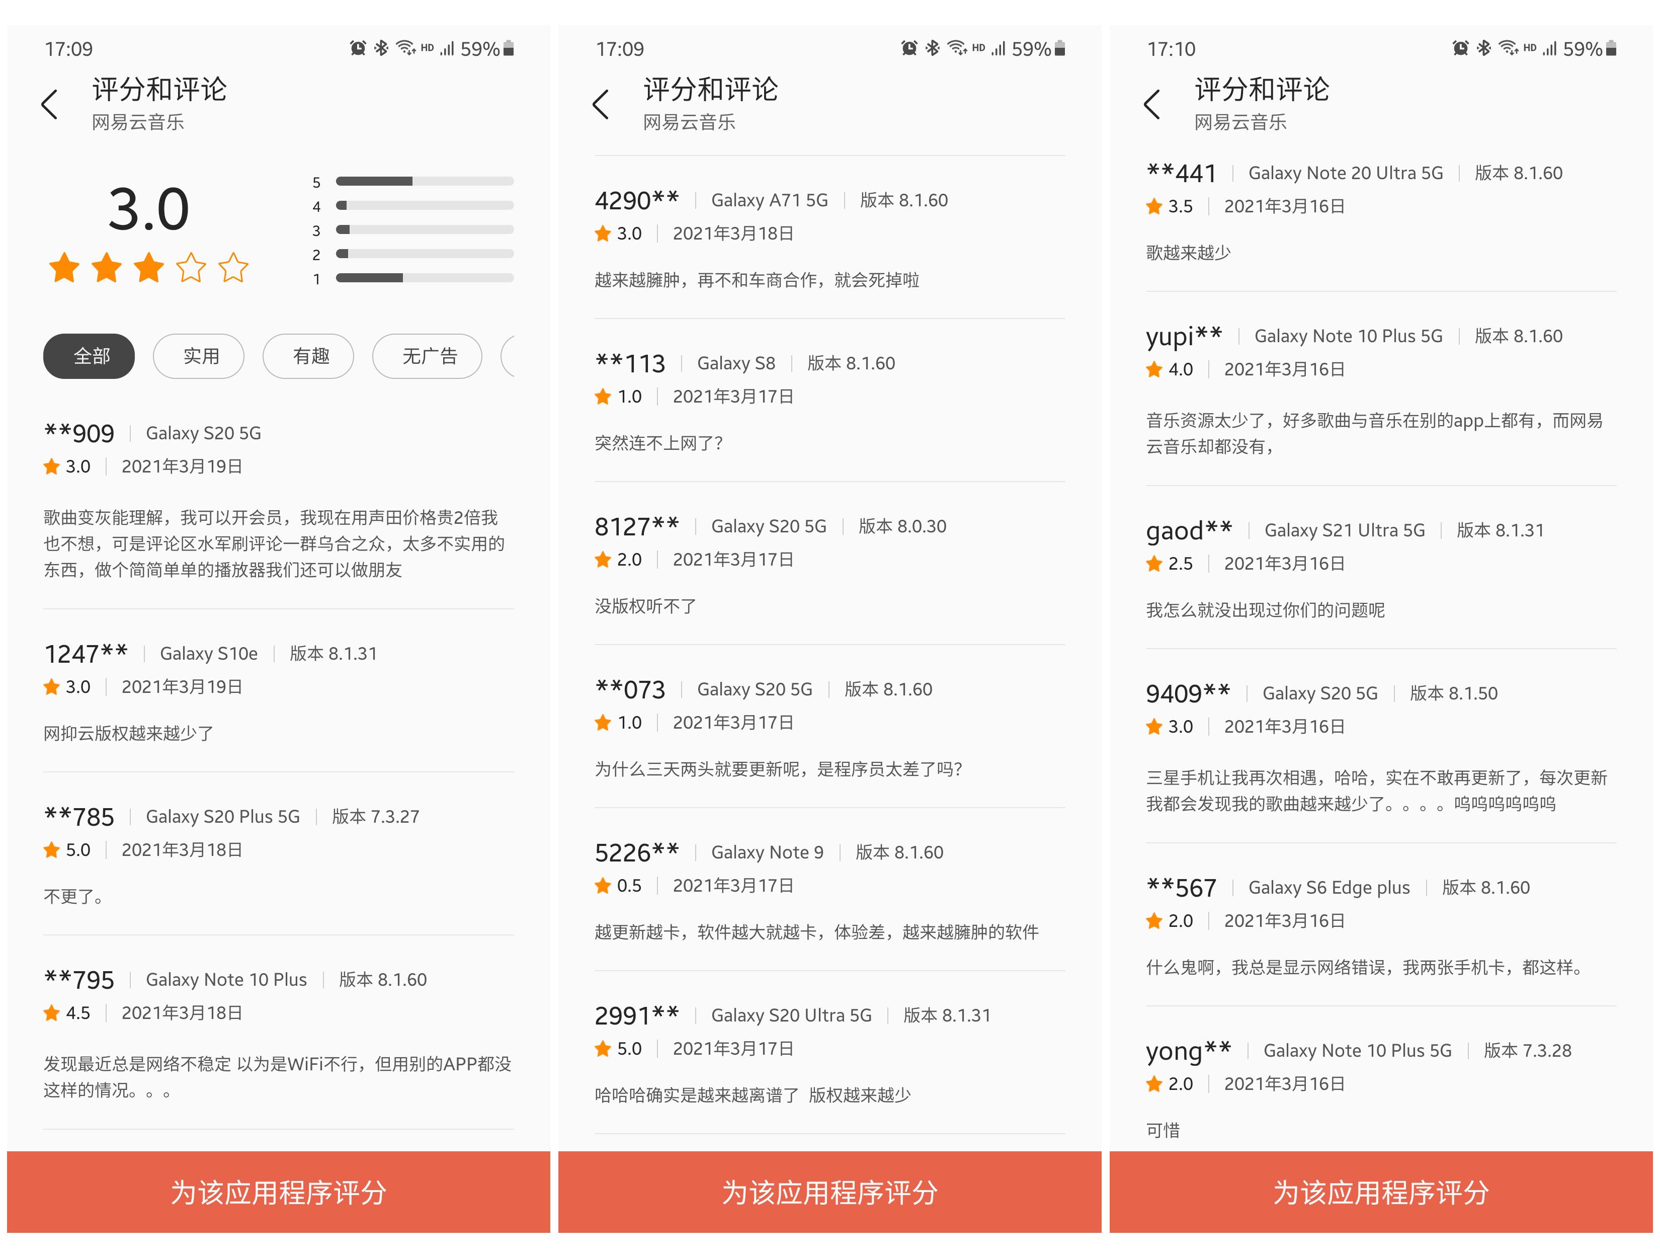
Task: Tap 网易云音乐 subtitle in middle screen
Action: (689, 122)
